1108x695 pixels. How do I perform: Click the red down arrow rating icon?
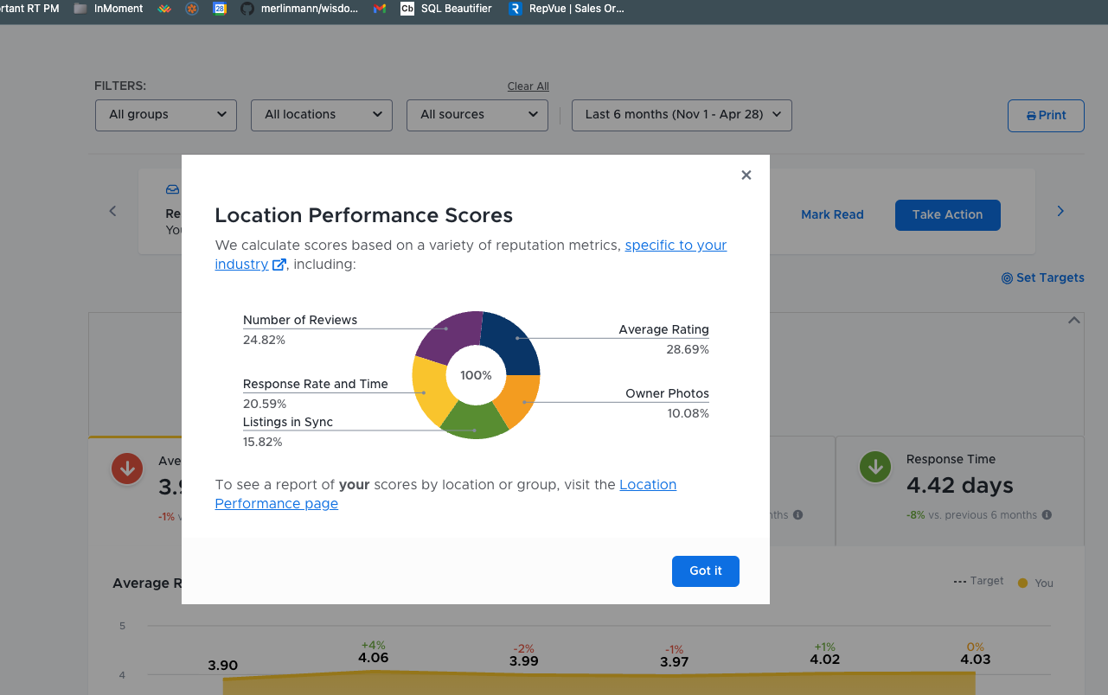128,469
